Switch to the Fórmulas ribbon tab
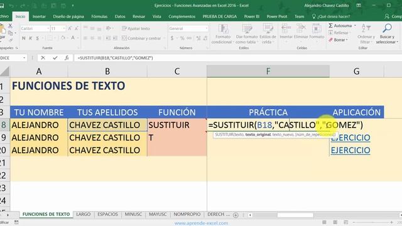 99,16
